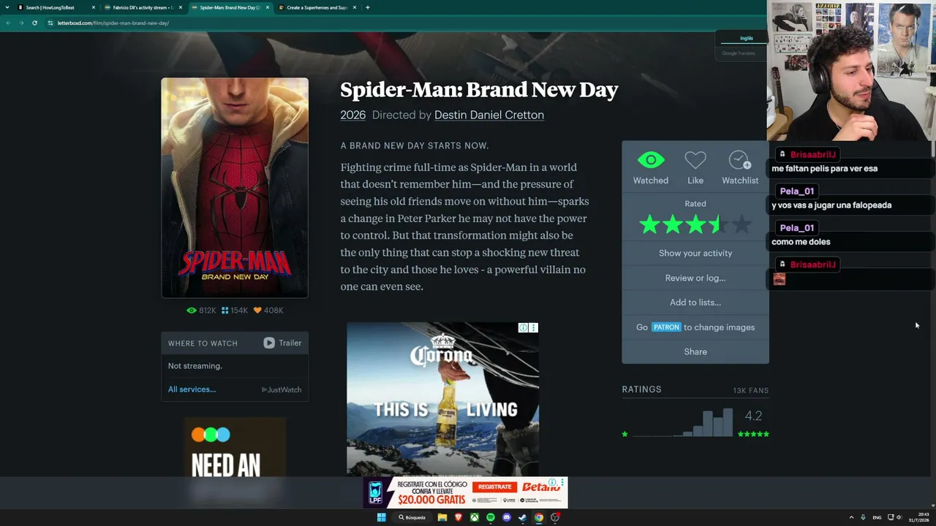Click the tallest bar in ratings histogram
Screen dimensions: 936x526
click(728, 422)
